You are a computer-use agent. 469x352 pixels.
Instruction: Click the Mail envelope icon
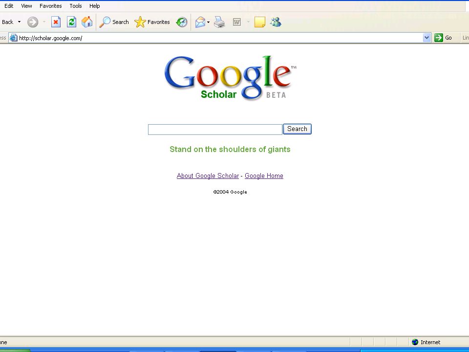(x=200, y=22)
